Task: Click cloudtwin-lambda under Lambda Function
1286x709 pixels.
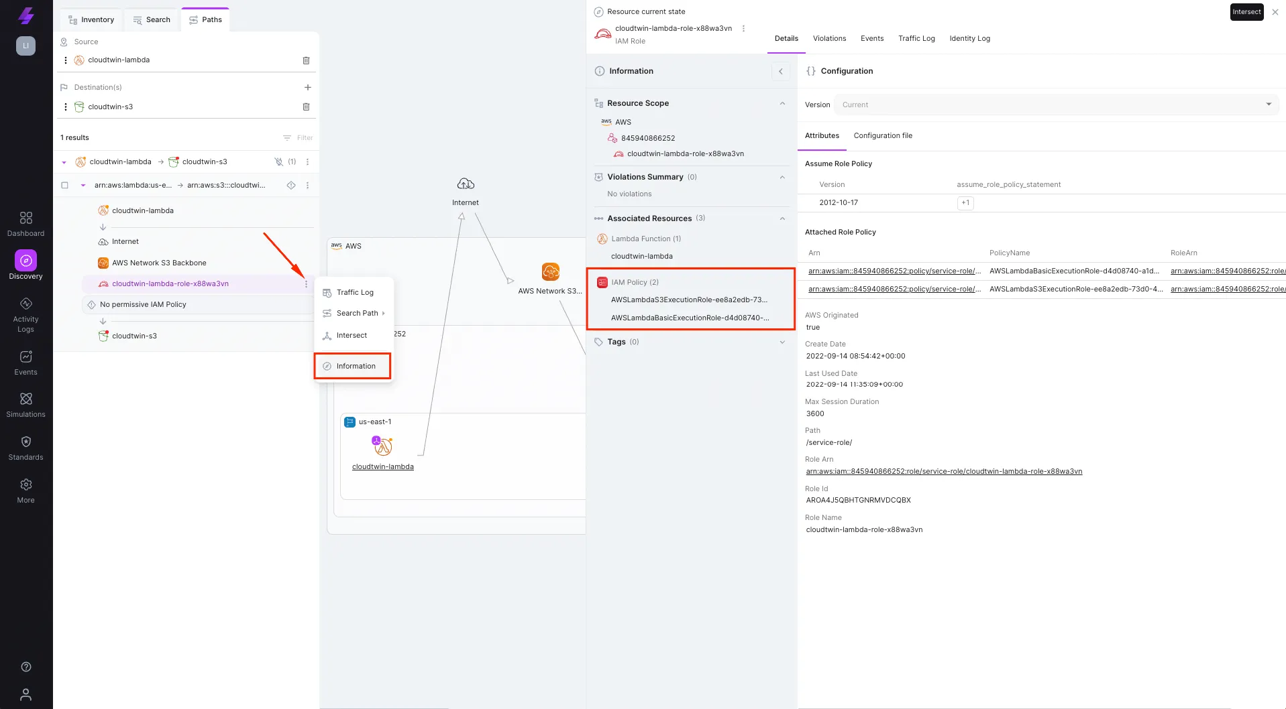Action: point(641,256)
